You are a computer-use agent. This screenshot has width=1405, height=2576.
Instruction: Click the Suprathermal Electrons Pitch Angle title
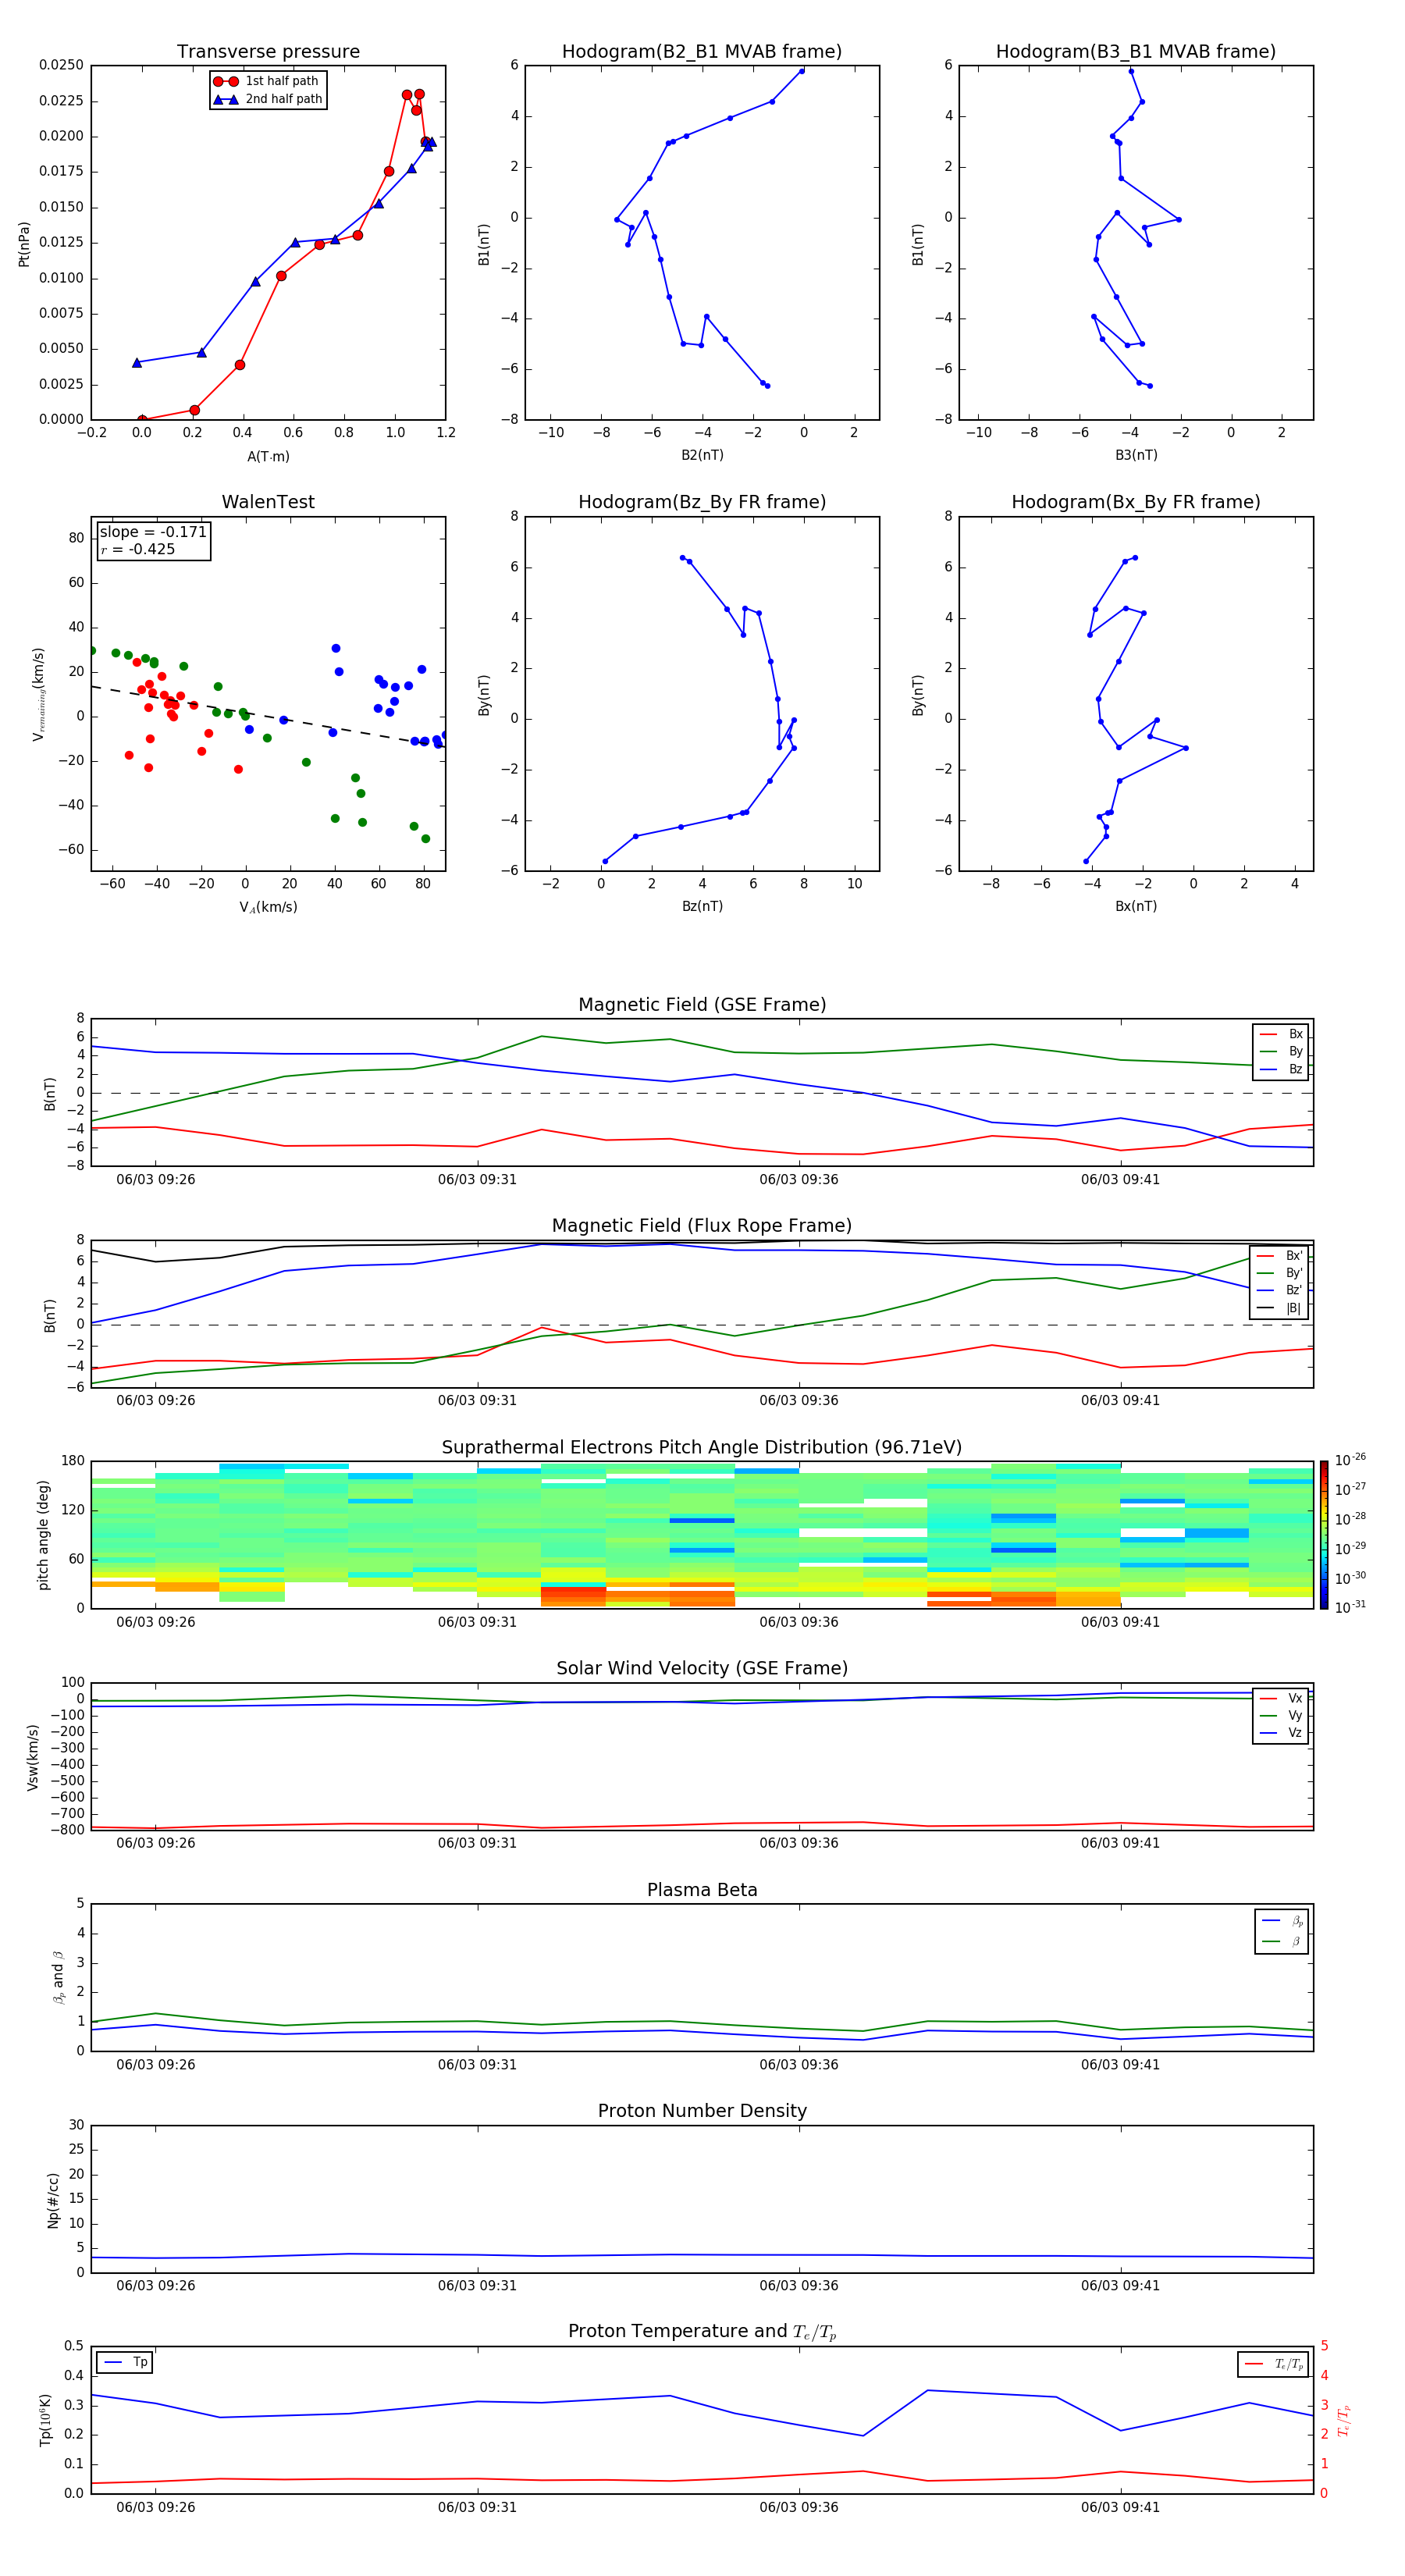tap(702, 1448)
